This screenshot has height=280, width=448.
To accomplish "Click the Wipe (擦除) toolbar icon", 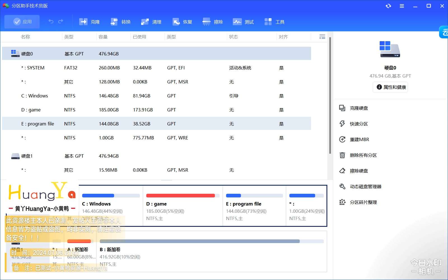I will pos(207,22).
